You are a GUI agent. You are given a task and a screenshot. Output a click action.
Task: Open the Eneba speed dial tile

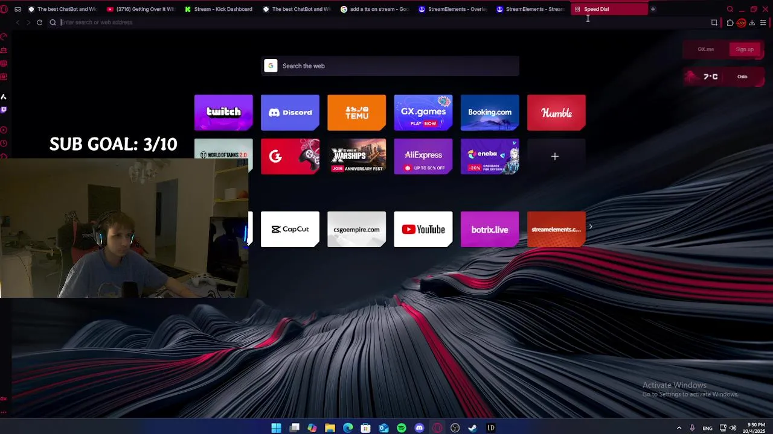pos(490,157)
